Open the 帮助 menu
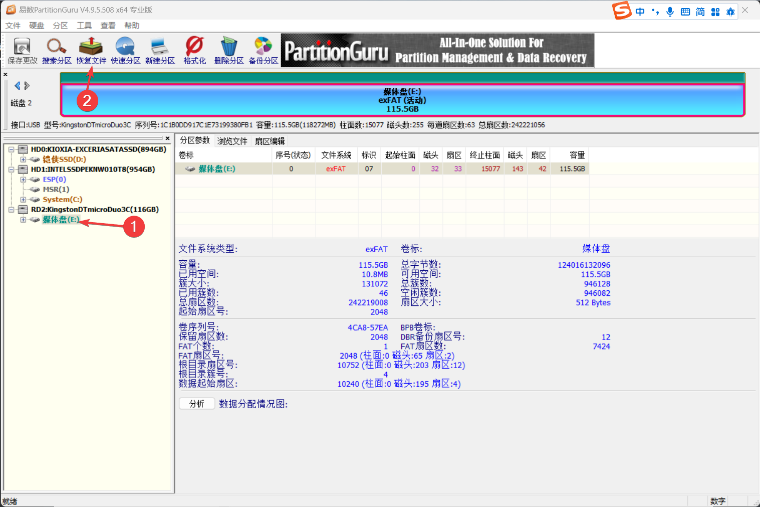 point(132,26)
